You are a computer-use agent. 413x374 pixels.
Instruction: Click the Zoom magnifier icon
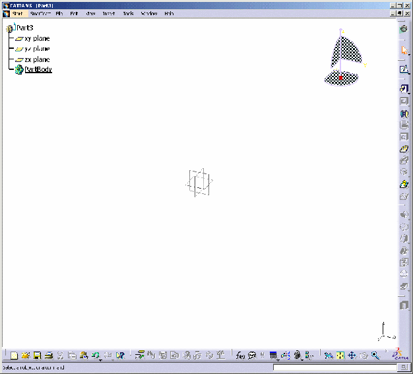click(x=375, y=356)
